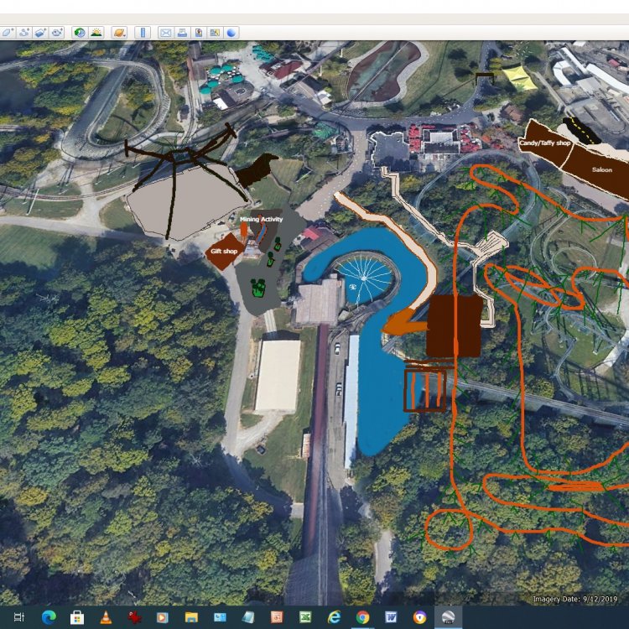Click the purple shield taskbar icon
The height and width of the screenshot is (629, 629).
click(419, 617)
